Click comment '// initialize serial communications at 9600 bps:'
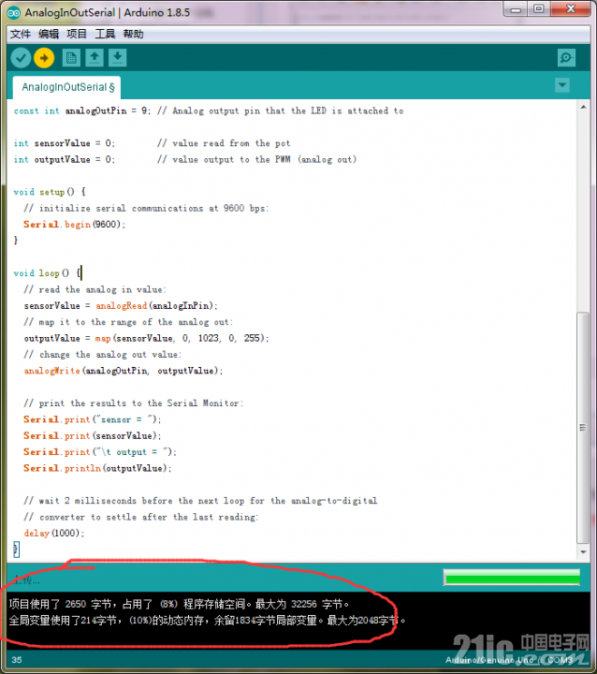 coord(146,208)
